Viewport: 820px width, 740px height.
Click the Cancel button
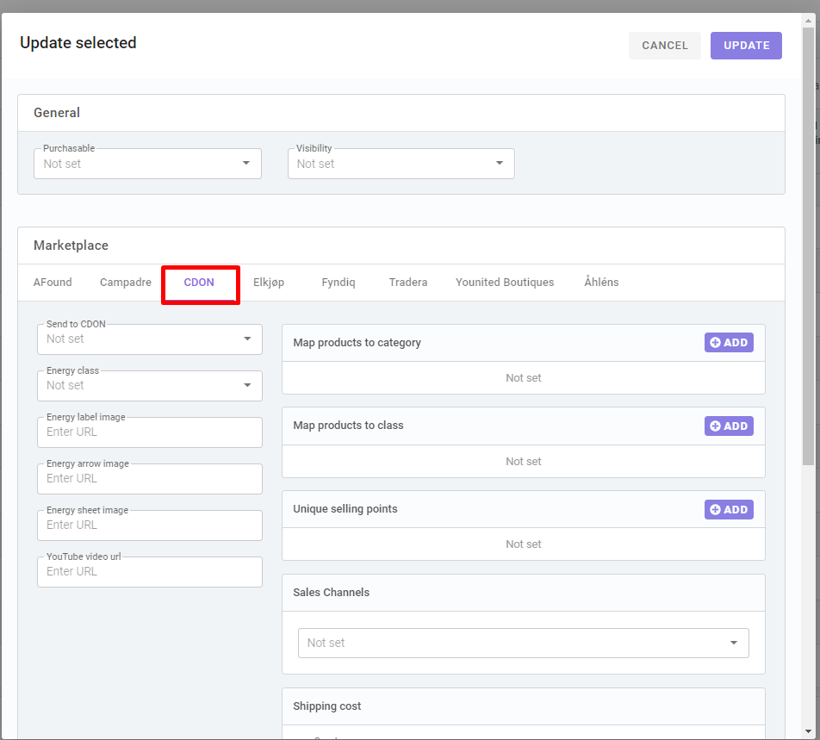tap(665, 46)
